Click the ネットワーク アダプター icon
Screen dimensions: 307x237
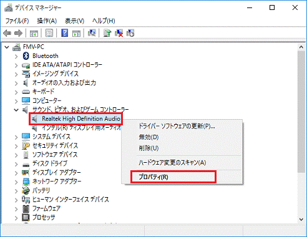26,181
